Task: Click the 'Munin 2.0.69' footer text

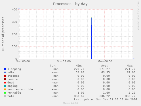Action: pos(71,103)
